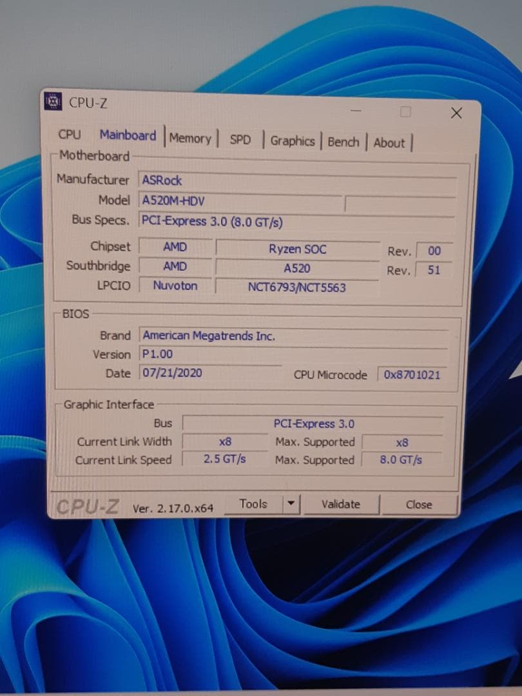The image size is (522, 696).
Task: View the About tab
Action: [389, 142]
